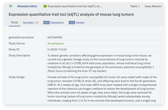Viewport: 168px width, 110px height.
Task: Click the VAR badge icon
Action: tap(72, 23)
